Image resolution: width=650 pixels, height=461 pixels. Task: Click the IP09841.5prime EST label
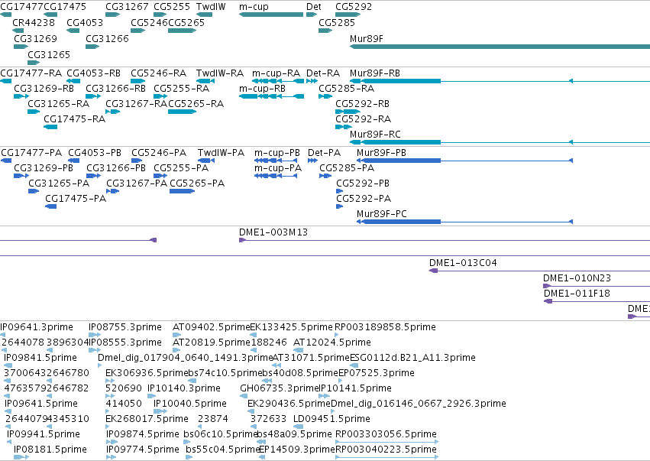[40, 358]
